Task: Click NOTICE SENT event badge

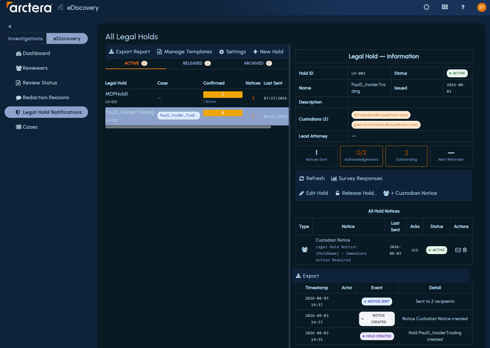Action: point(376,302)
